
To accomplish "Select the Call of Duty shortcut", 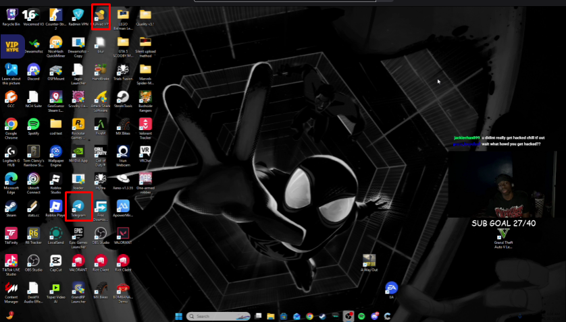I will [101, 156].
